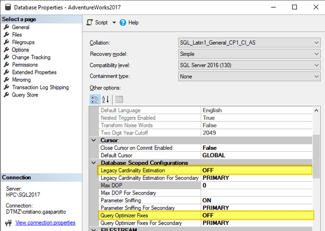This screenshot has width=325, height=231.
Task: Select Close Cursor on Commit Enabled row
Action: tap(206, 148)
